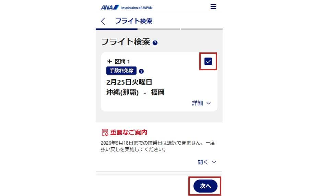Image resolution: width=318 pixels, height=196 pixels.
Task: Uncheck the 区間 1 checkbox
Action: click(208, 61)
